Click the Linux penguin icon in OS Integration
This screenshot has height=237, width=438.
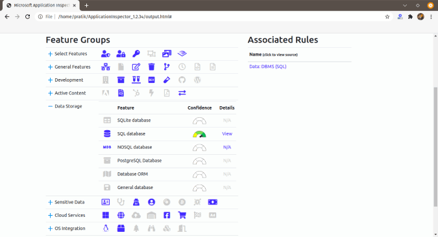click(x=106, y=229)
